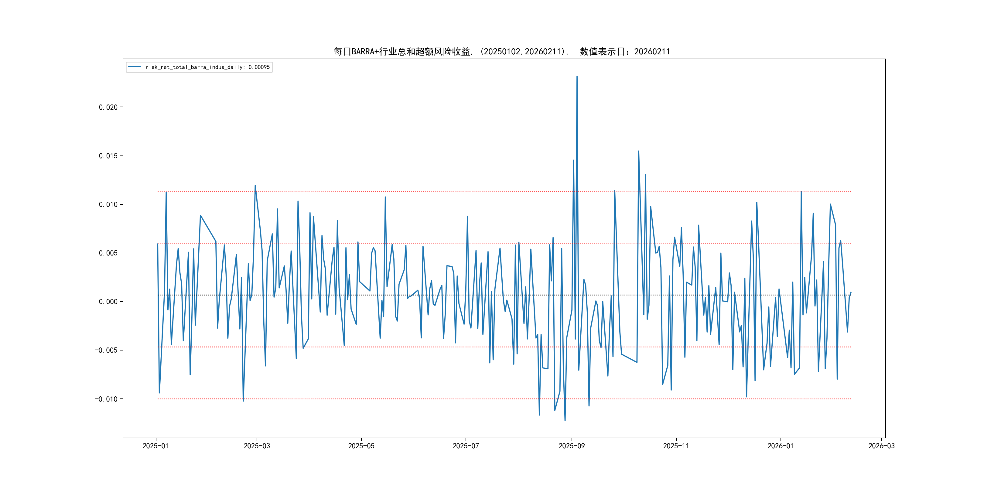
Task: Click the chart title text
Action: tap(501, 52)
